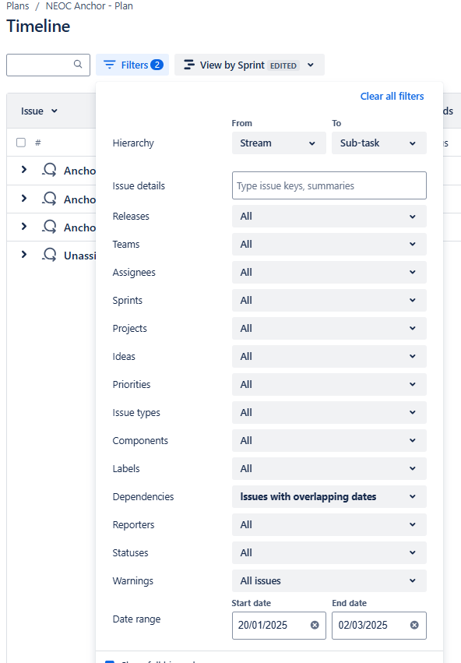
Task: Open the Issue column header dropdown
Action: [54, 111]
